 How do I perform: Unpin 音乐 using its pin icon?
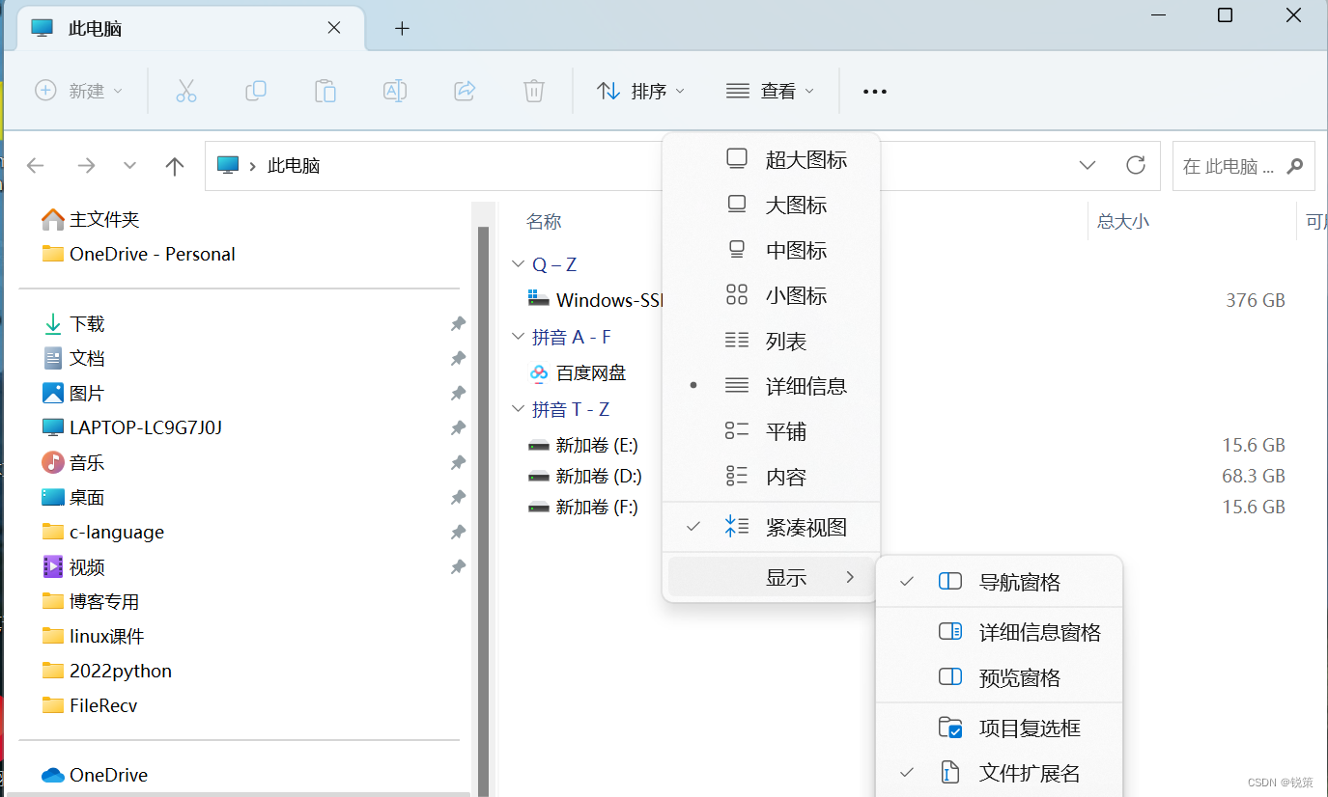point(458,463)
